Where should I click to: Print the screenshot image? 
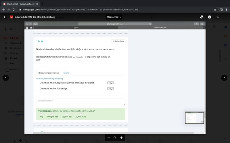pyautogui.click(x=210, y=17)
